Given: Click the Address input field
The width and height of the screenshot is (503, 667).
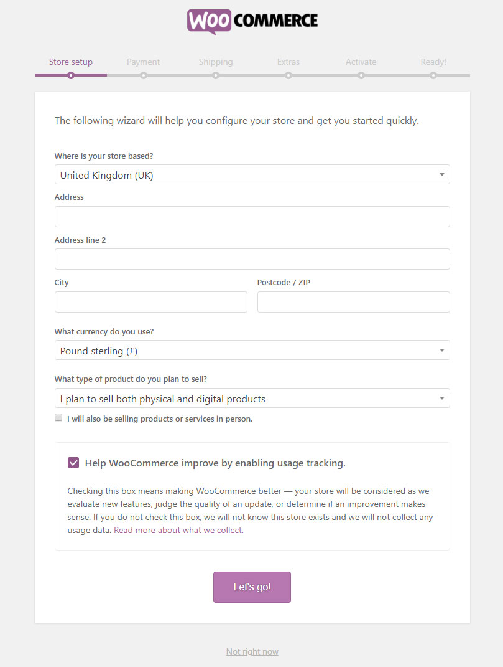Looking at the screenshot, I should coord(252,217).
